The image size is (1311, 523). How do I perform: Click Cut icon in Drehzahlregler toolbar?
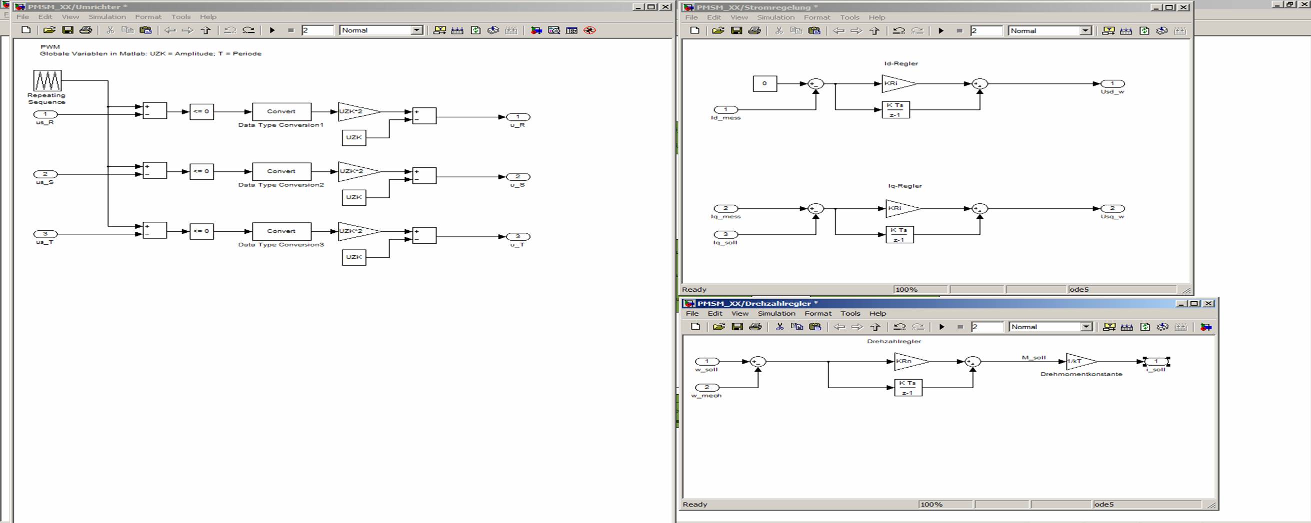click(779, 327)
